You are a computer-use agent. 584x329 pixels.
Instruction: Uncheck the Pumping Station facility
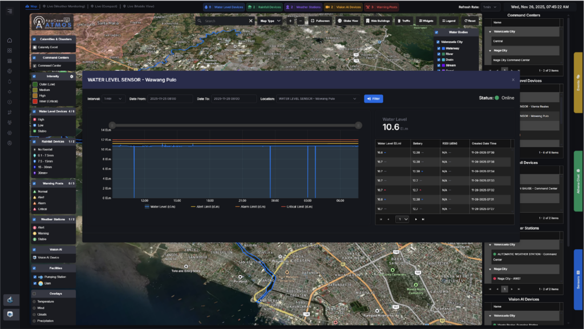pyautogui.click(x=35, y=277)
